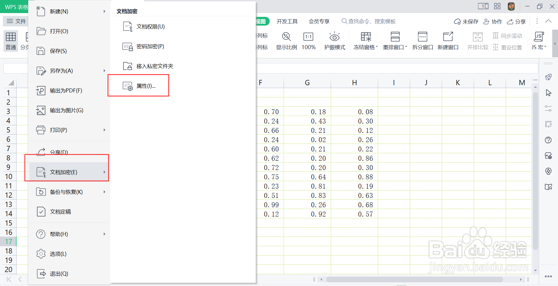Open 密码加密(P) from 文档加密 submenu
The image size is (558, 286).
click(150, 46)
